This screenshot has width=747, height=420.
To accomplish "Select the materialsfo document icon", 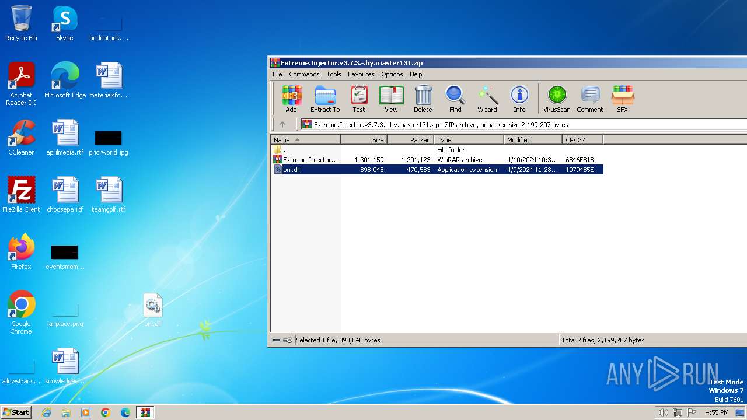I will click(109, 80).
